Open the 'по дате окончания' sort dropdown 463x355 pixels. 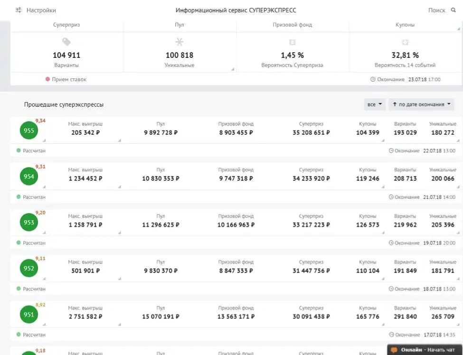421,104
